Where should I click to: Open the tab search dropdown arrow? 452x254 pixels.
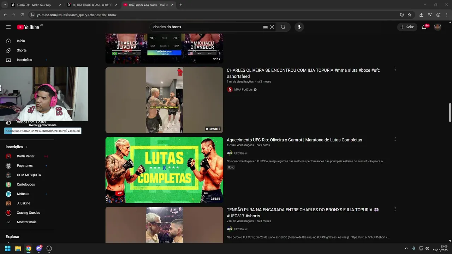[5, 5]
